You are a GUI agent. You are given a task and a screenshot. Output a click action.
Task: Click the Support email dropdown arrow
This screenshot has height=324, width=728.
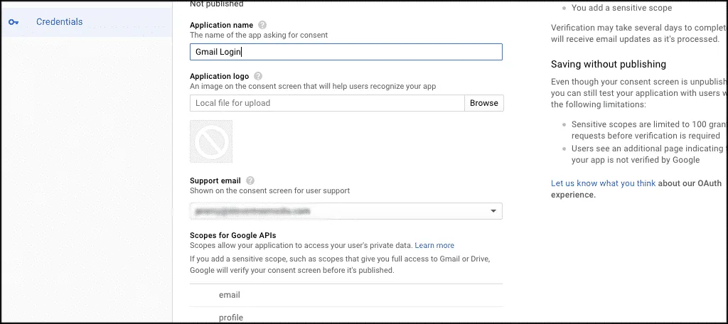pyautogui.click(x=493, y=211)
